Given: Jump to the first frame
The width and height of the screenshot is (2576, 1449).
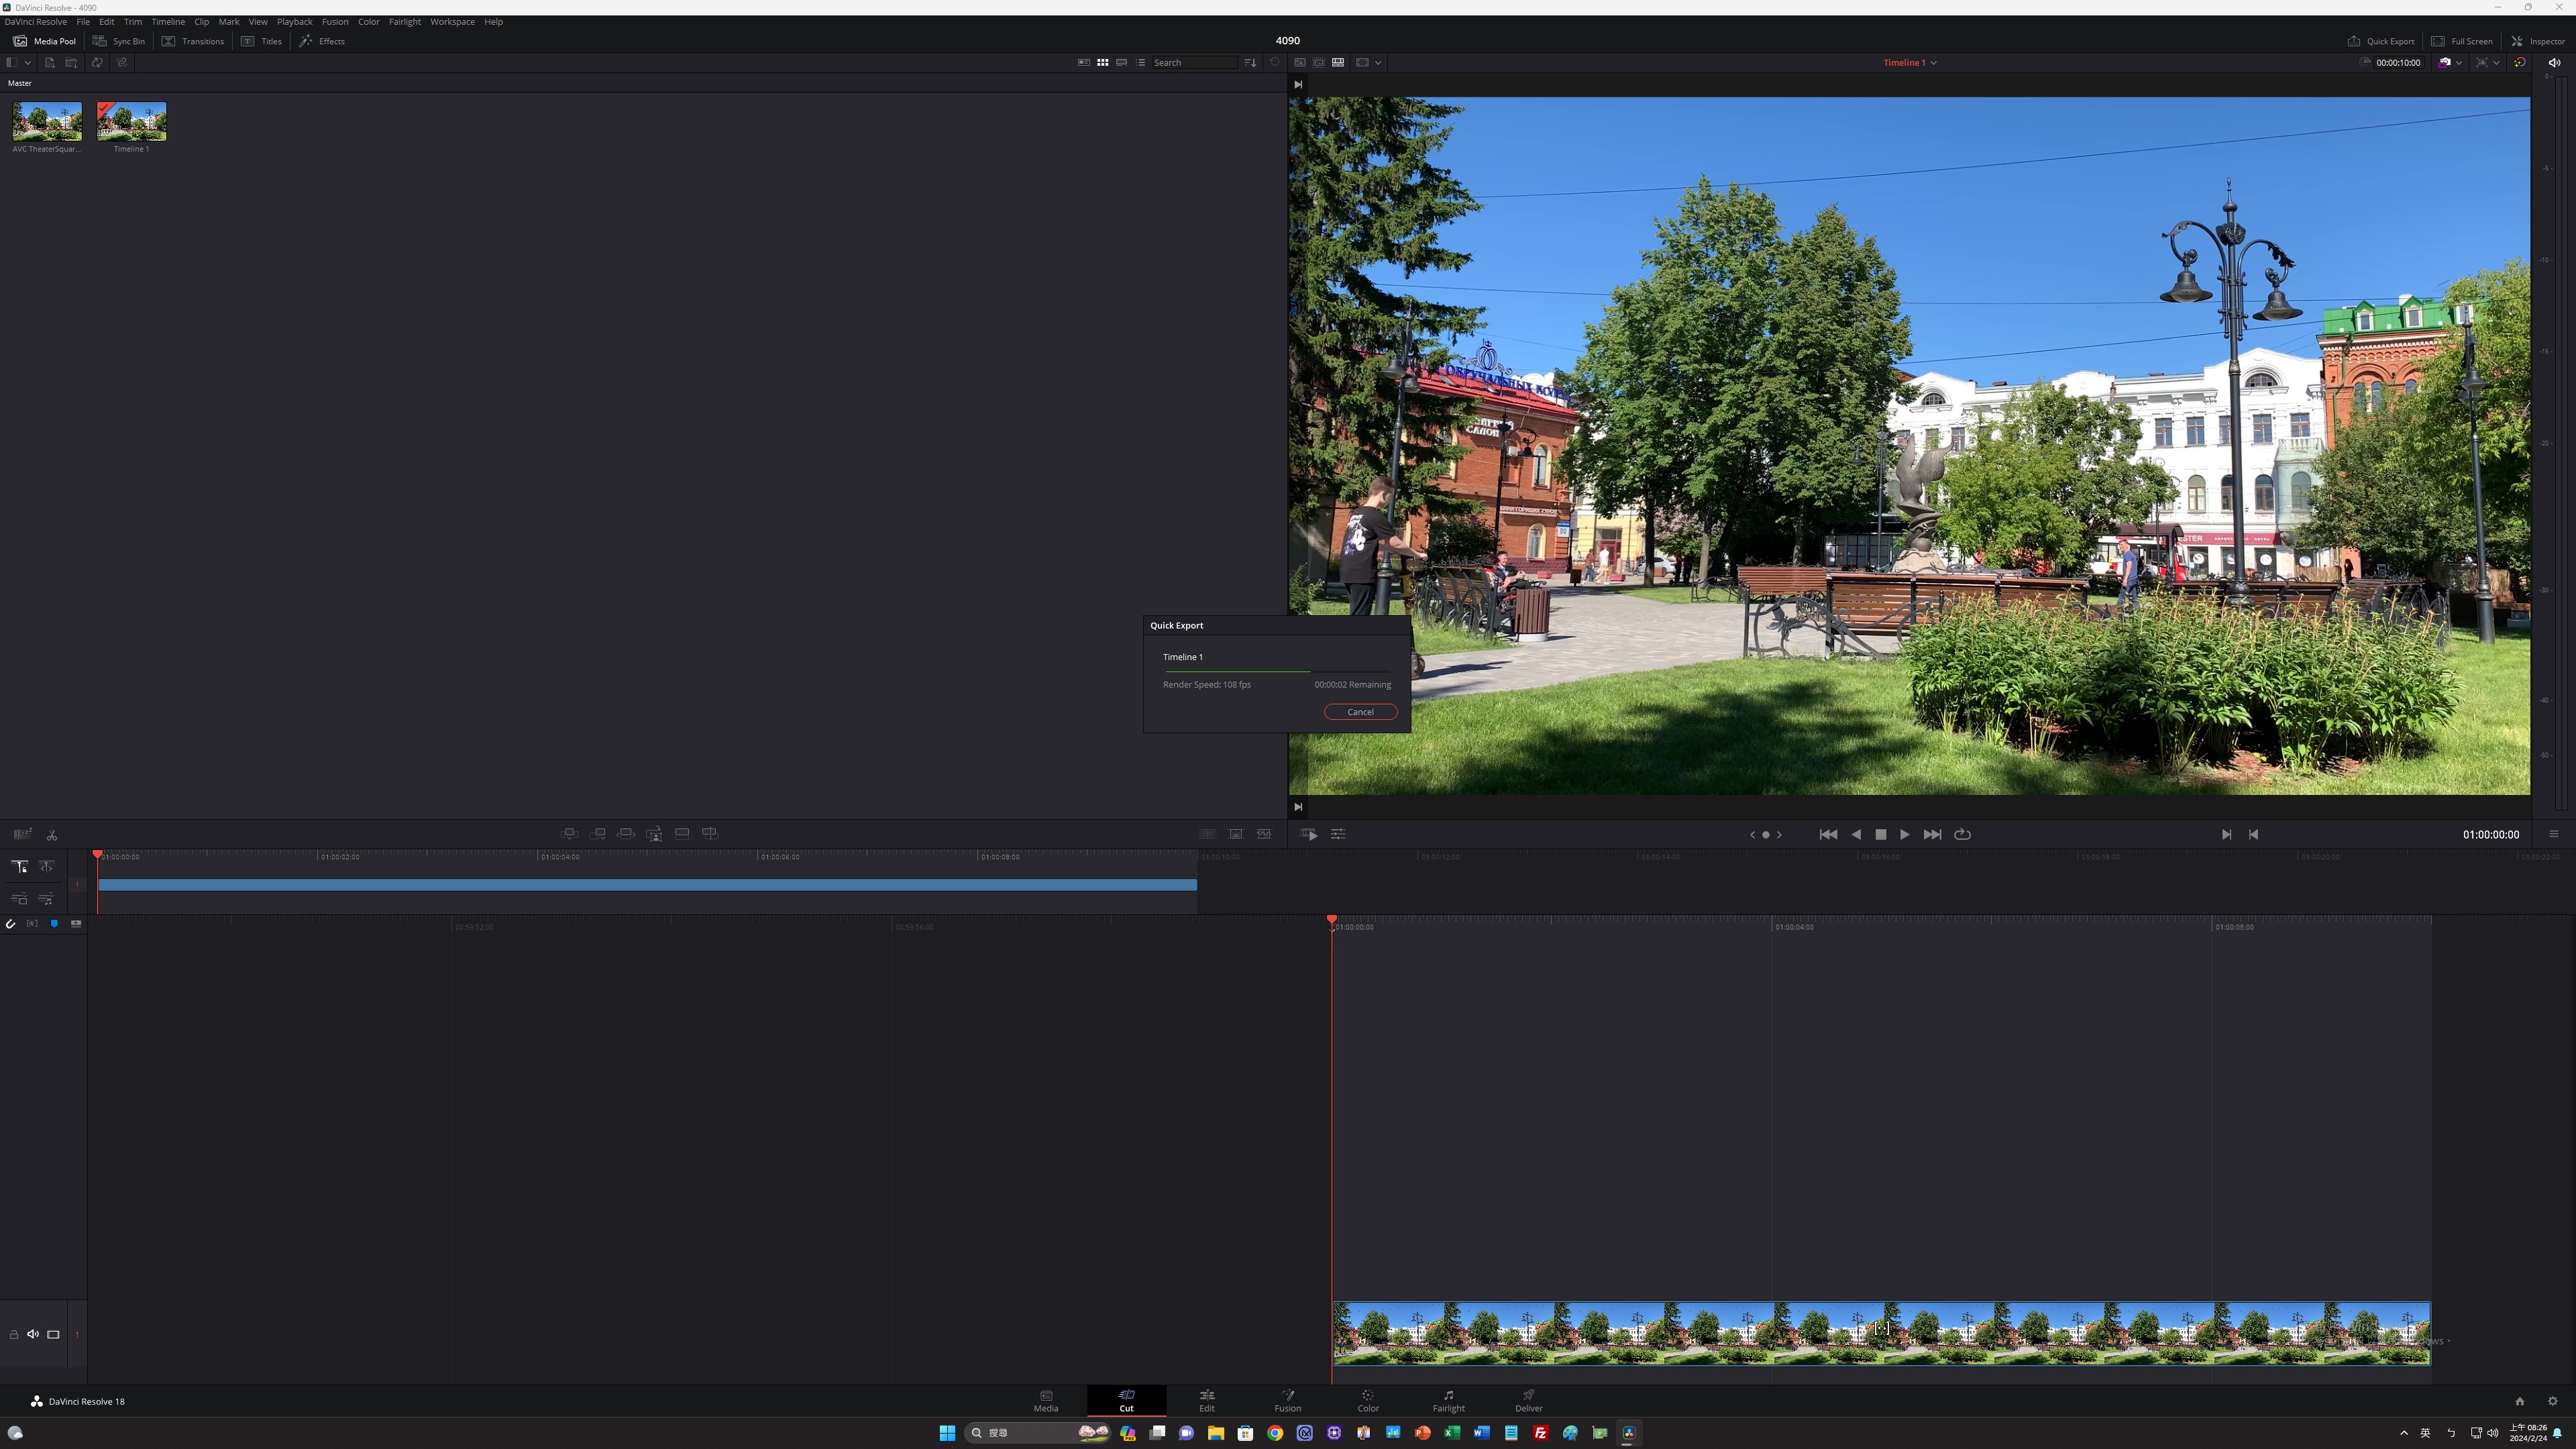Looking at the screenshot, I should coord(1828,834).
